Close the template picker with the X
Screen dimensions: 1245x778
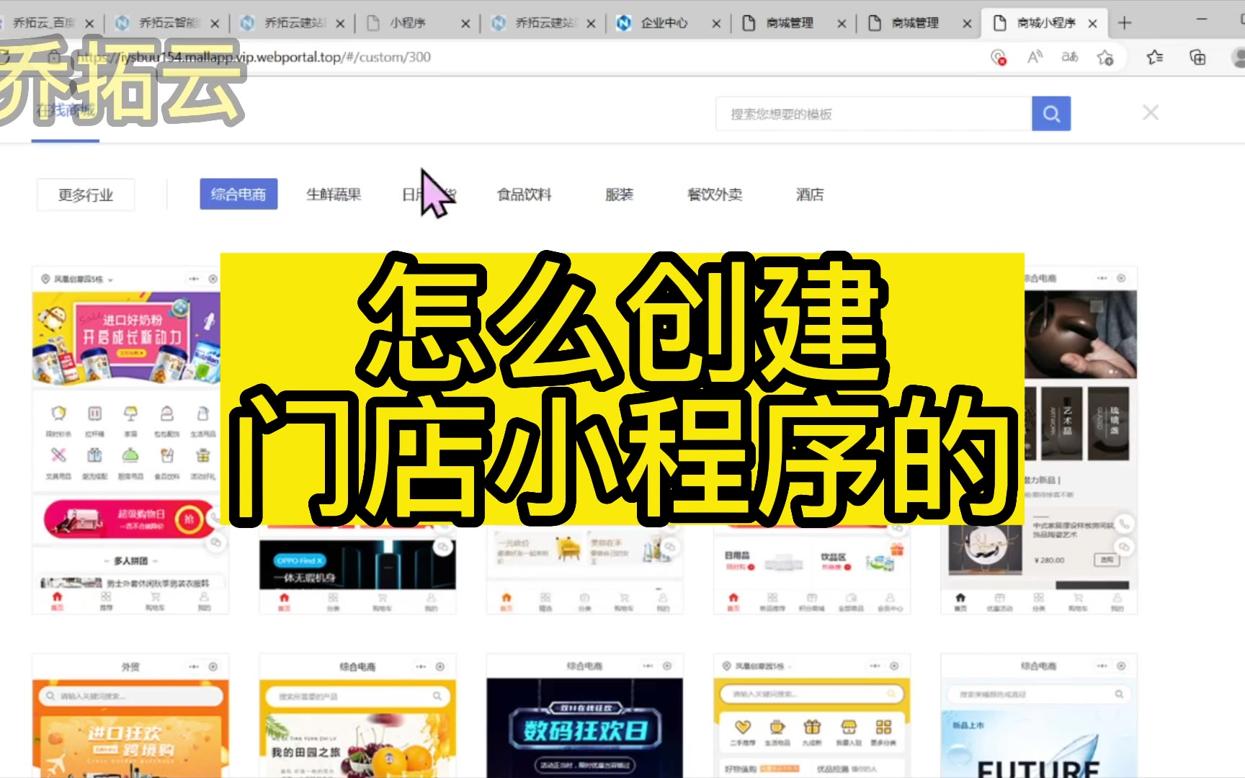tap(1151, 113)
